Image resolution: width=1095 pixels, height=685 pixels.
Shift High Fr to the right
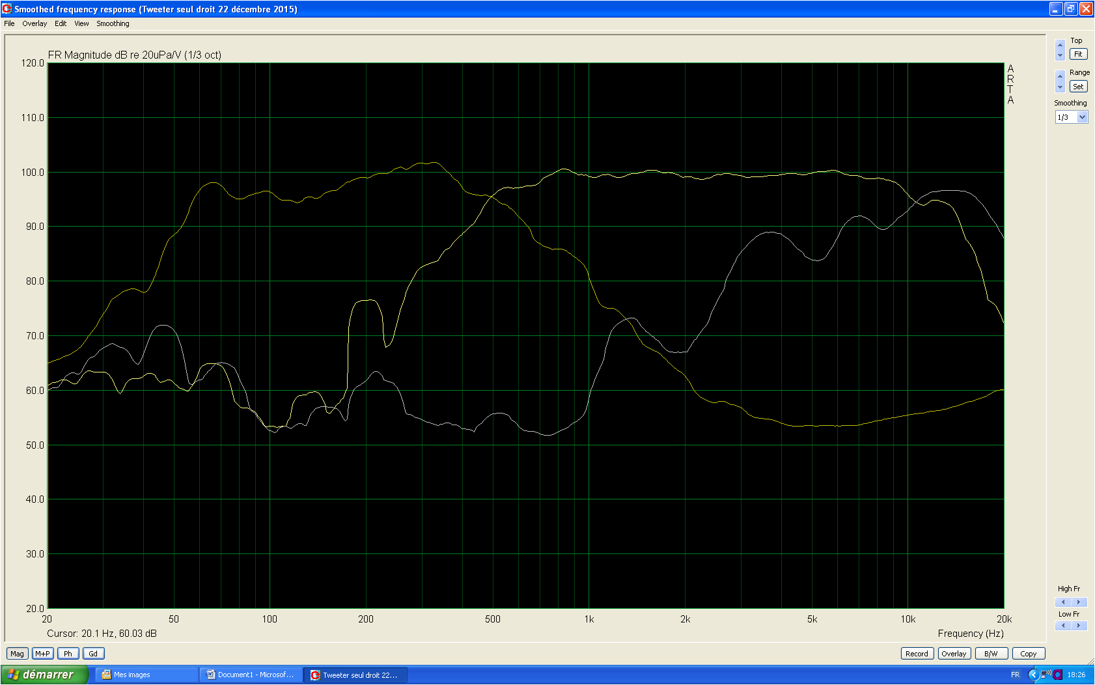[1079, 602]
